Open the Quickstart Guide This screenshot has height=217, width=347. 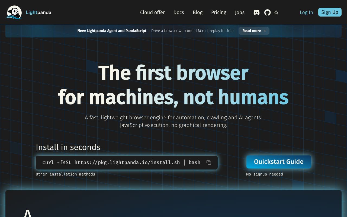tap(279, 162)
